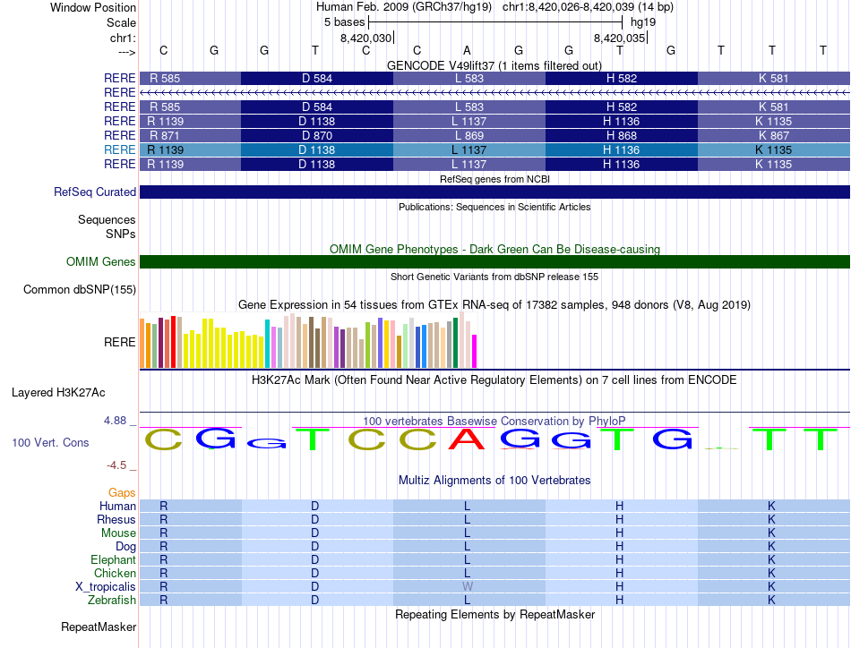Select the Common dbSNP(155) track label
The height and width of the screenshot is (648, 851).
[x=79, y=290]
